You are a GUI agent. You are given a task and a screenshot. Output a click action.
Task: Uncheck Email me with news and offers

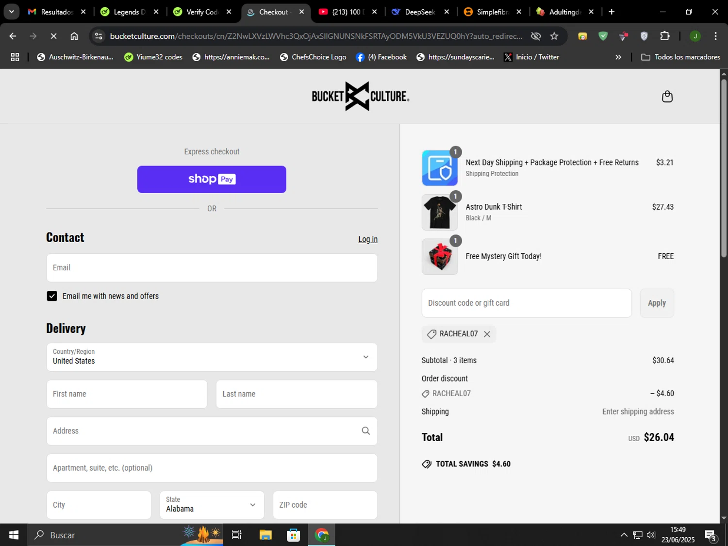coord(52,296)
